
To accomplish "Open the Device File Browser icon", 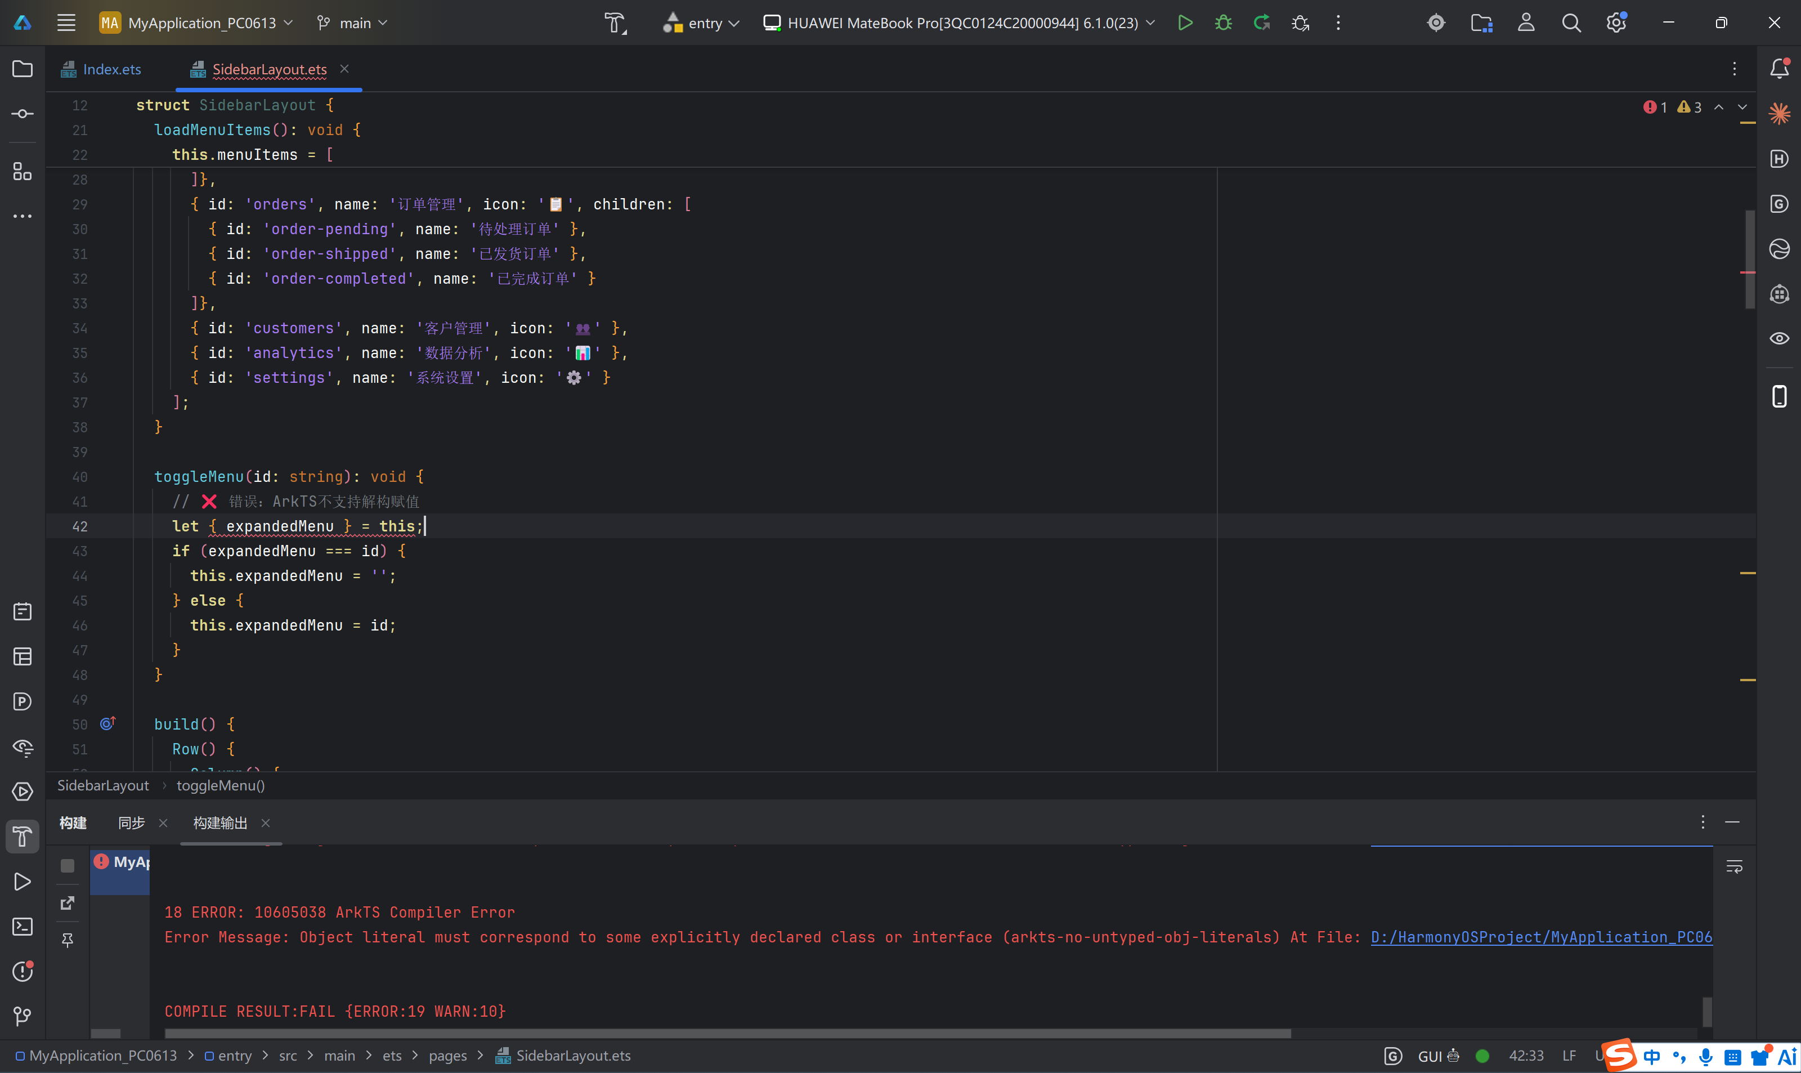I will (1481, 23).
